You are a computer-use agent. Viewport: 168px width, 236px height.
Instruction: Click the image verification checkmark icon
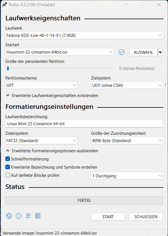(121, 52)
